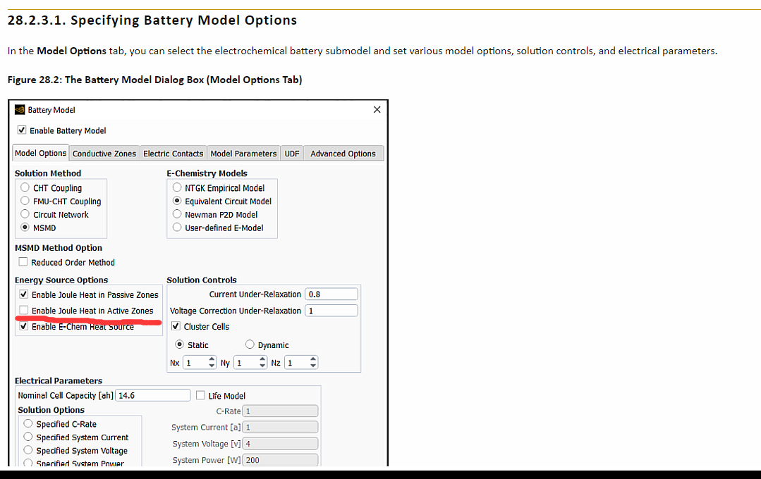
Task: Click the 'Solution Method' group label
Action: (48, 173)
